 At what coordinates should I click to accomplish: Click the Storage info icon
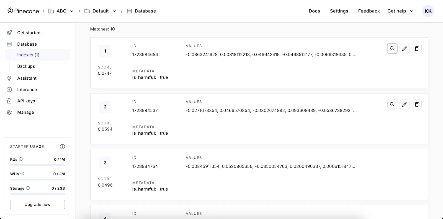[28, 188]
